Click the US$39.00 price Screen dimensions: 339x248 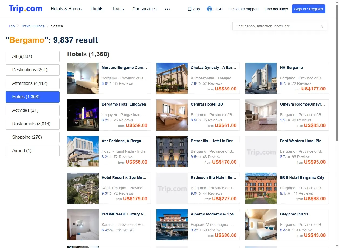(226, 89)
